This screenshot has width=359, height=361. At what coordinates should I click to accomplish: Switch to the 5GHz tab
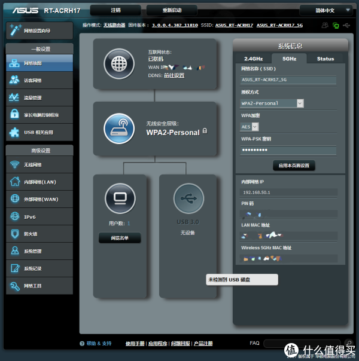pyautogui.click(x=290, y=59)
